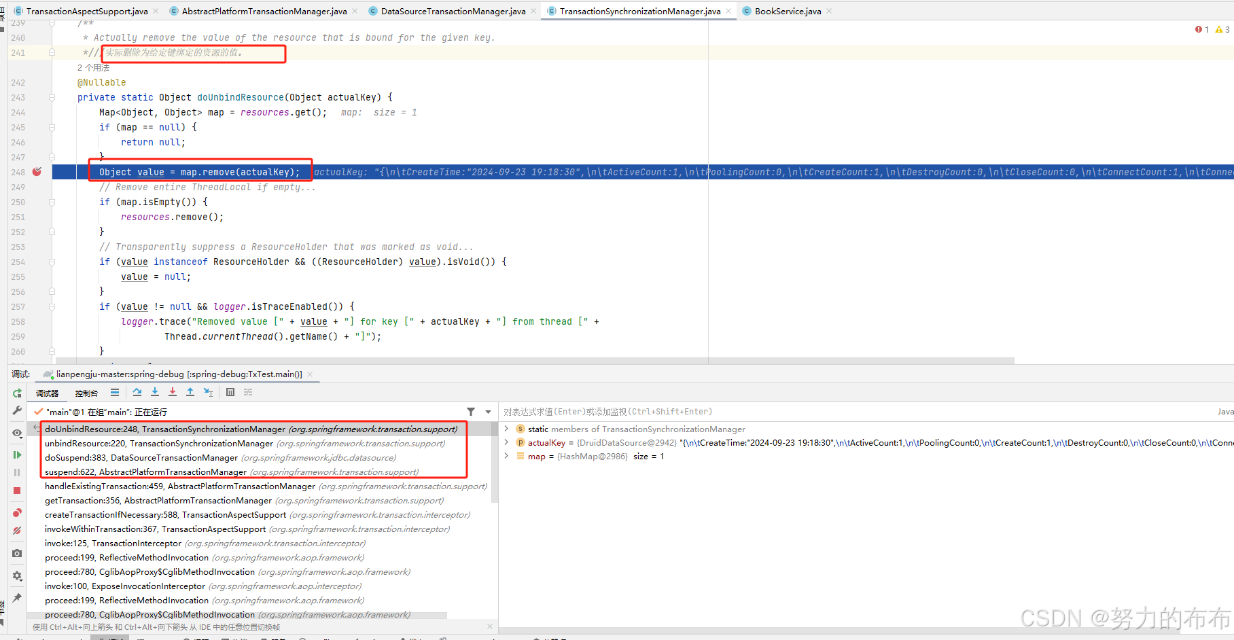The image size is (1234, 640).
Task: Select frame invokeWithinTransaction:367
Action: [x=247, y=529]
